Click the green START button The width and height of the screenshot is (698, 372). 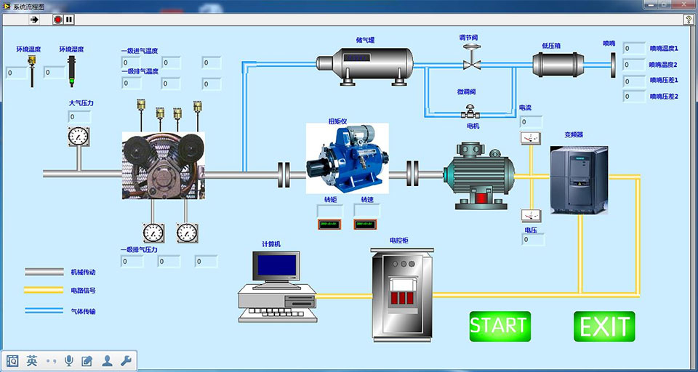click(499, 326)
